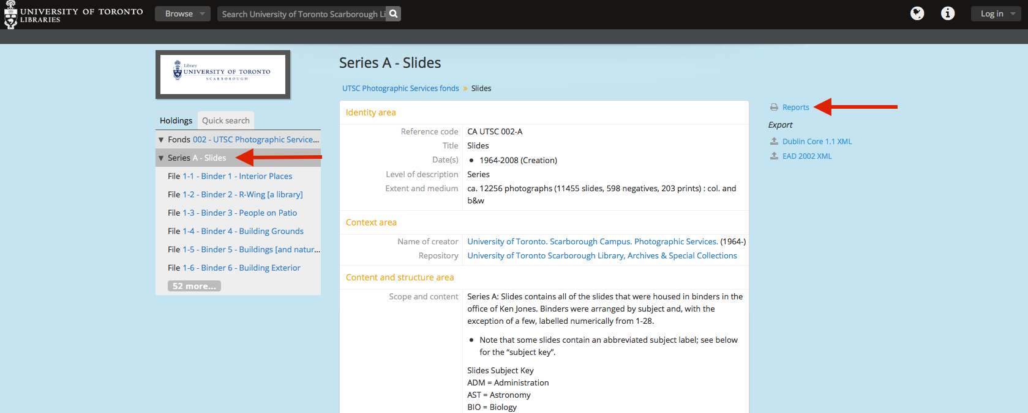The width and height of the screenshot is (1028, 413).
Task: Click the Content and structure area heading
Action: [400, 277]
